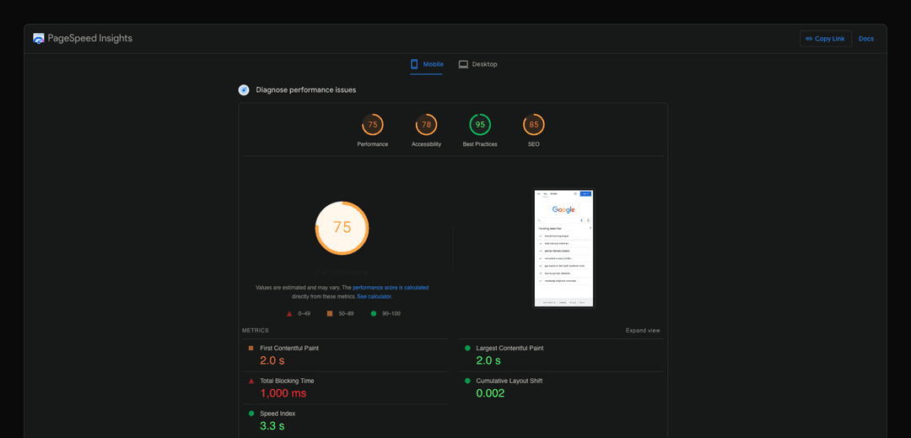Screen dimensions: 911x438
Task: Click the red triangle by Total Blocking Time
Action: [x=251, y=381]
